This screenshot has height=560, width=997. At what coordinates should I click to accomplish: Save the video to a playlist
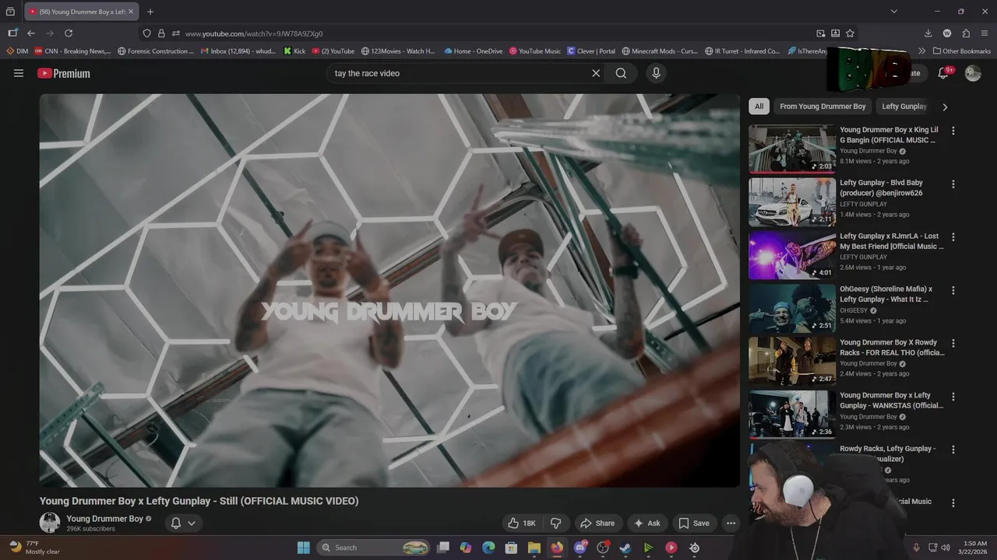pos(693,523)
